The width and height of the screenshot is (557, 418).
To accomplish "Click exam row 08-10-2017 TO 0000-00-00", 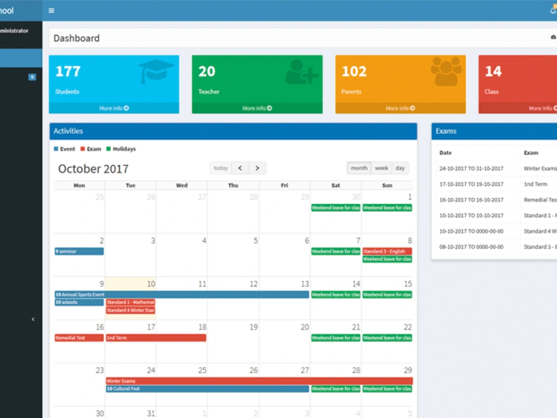I will pos(496,247).
